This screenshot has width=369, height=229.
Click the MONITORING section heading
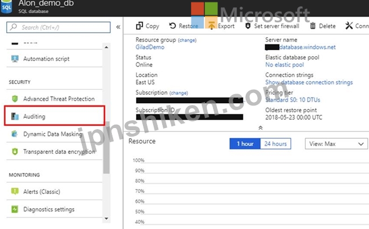[24, 175]
